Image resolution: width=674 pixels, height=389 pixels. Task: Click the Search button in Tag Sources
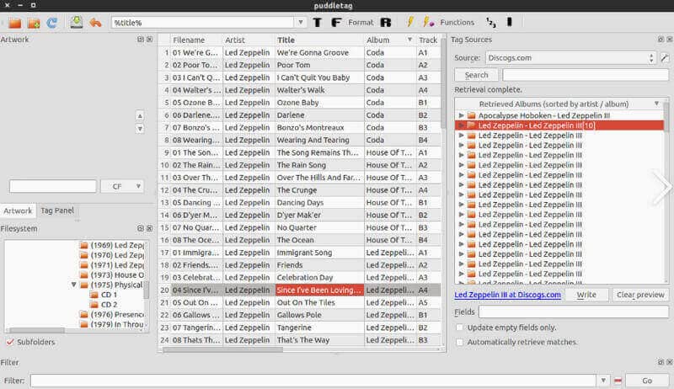[x=476, y=75]
